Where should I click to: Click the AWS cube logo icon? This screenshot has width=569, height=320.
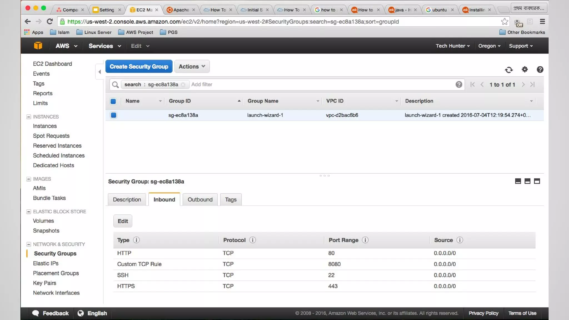coord(38,46)
